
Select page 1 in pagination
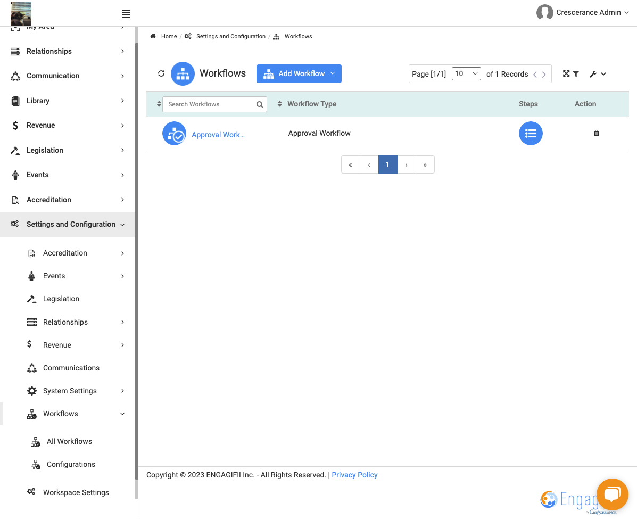click(388, 164)
